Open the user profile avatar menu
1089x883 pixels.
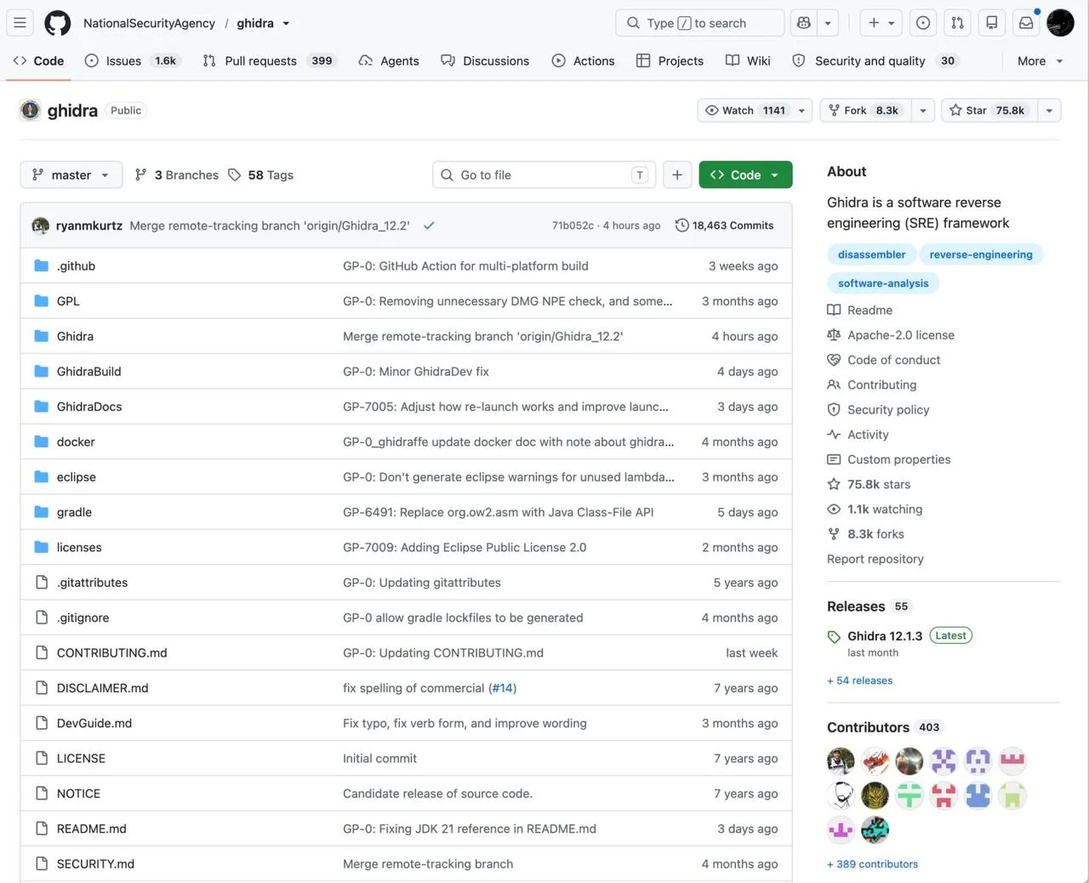click(1060, 23)
